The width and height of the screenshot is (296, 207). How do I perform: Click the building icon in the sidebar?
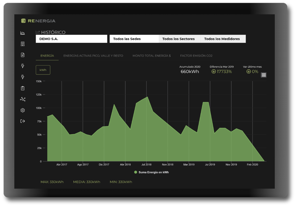point(22,44)
